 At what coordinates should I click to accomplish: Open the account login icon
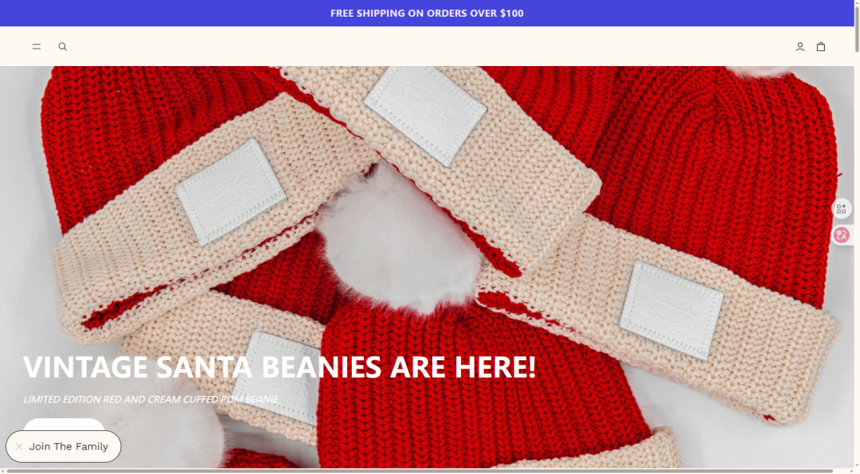pos(799,47)
